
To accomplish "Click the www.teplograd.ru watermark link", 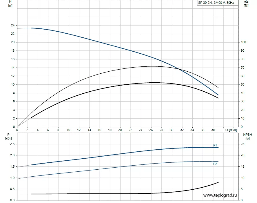I will click(220, 195).
